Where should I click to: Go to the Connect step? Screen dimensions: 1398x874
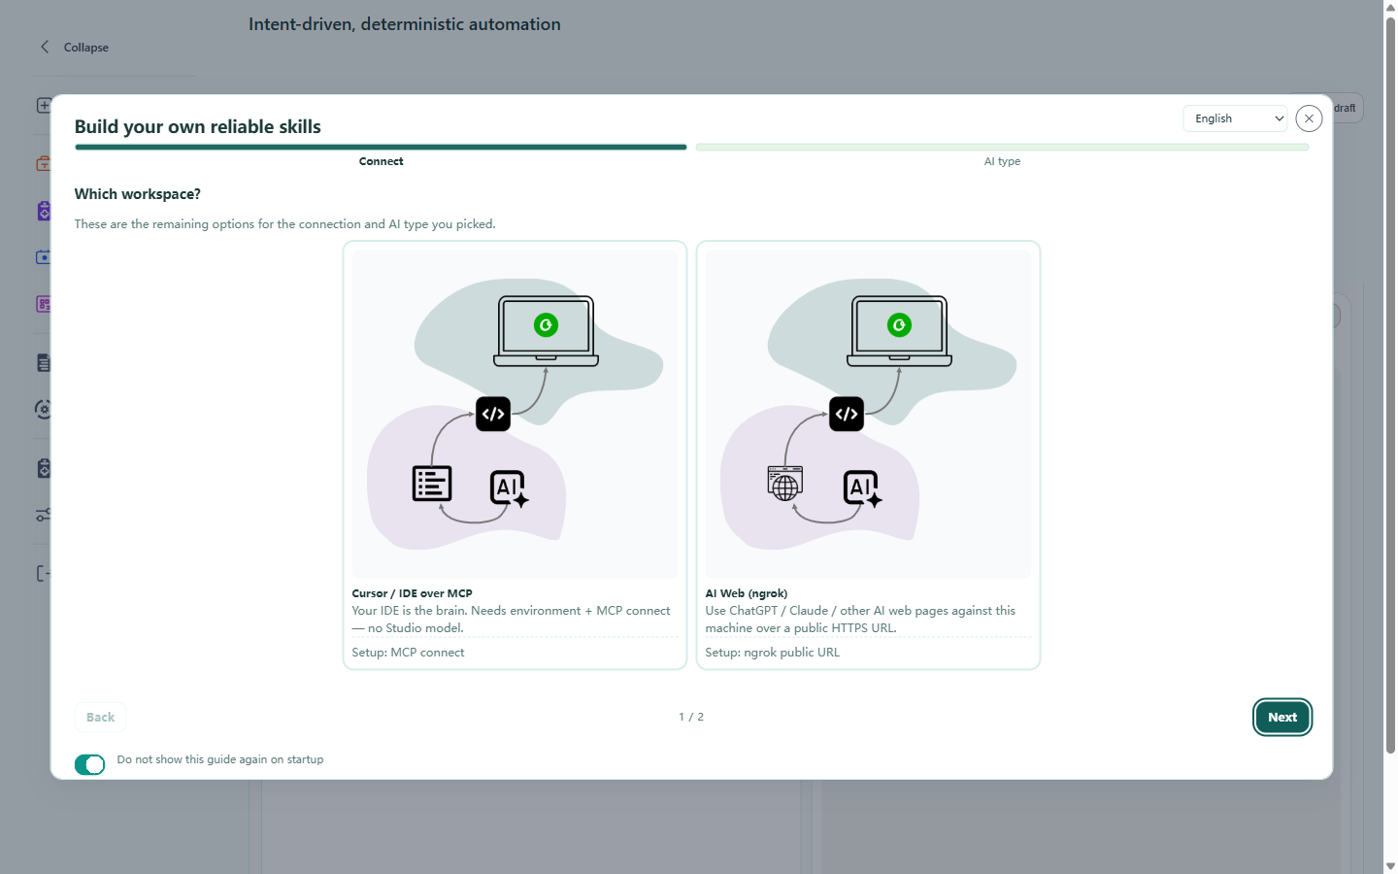click(x=381, y=161)
